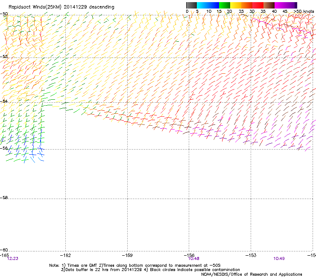316x277 pixels.
Task: Click the '-60' latitude axis label
Action: (4, 250)
